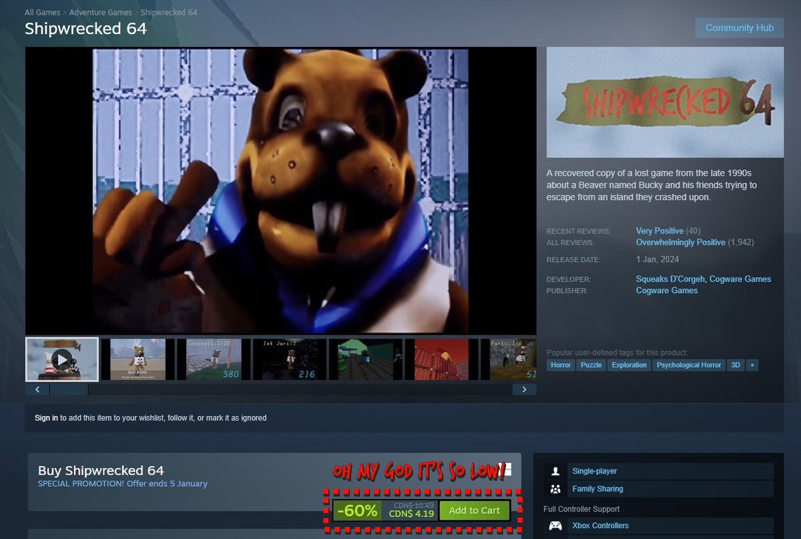Open developer Cogware Games link
Image resolution: width=801 pixels, height=539 pixels.
[x=740, y=279]
